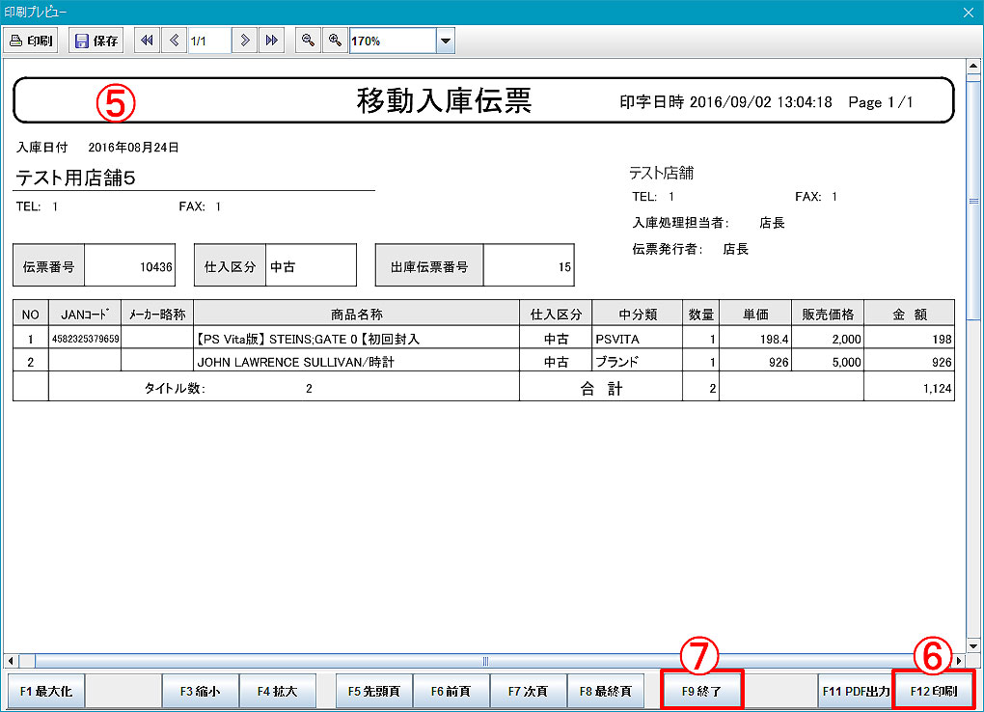Open the zoom percentage dropdown arrow

coord(445,41)
